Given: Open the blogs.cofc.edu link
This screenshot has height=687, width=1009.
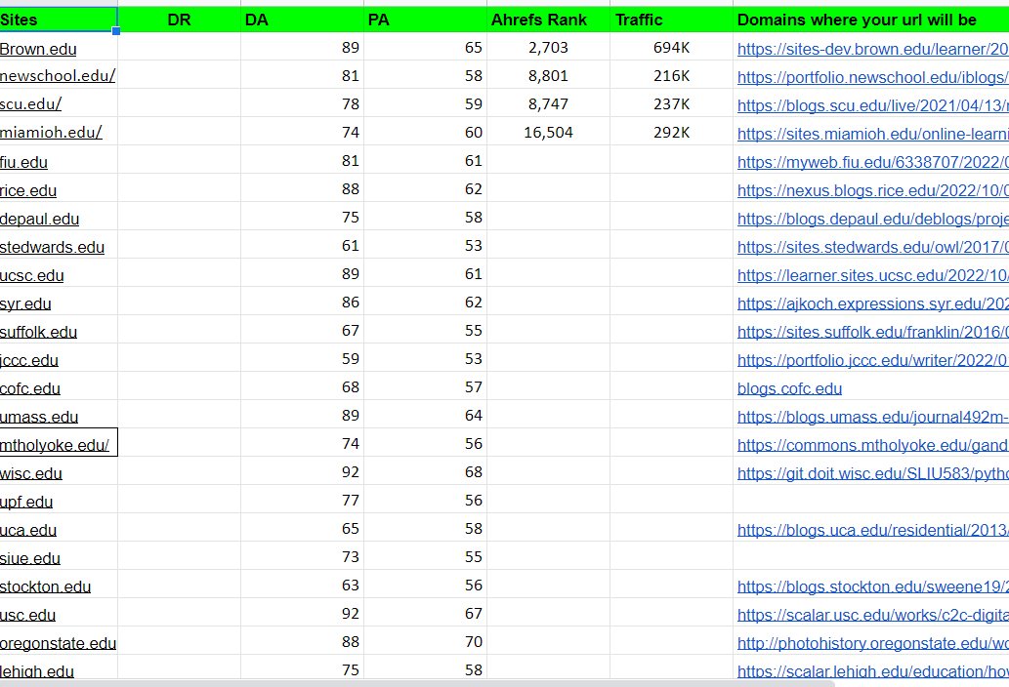Looking at the screenshot, I should click(x=789, y=388).
